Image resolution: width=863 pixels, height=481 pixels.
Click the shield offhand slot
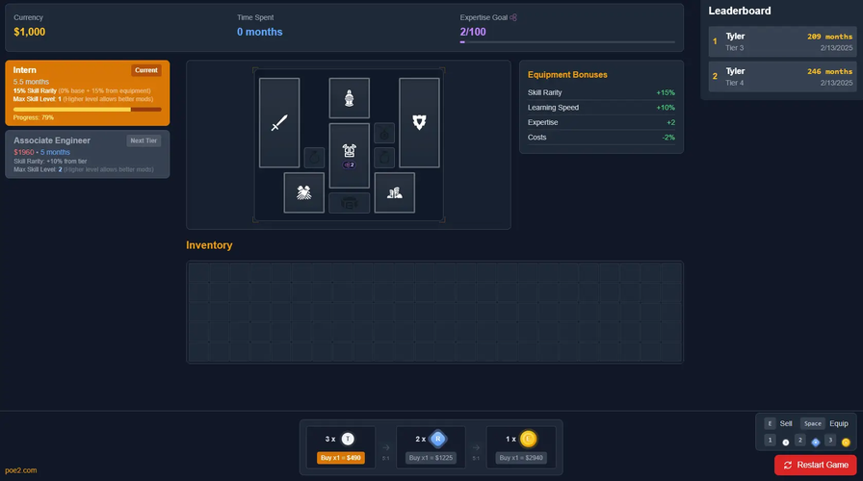(x=419, y=123)
